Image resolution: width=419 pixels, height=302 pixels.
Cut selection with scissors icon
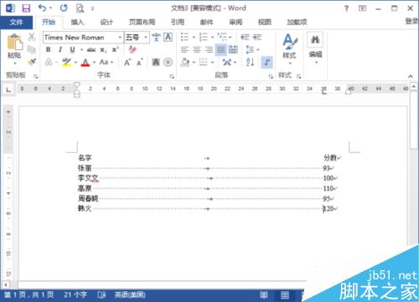32,37
